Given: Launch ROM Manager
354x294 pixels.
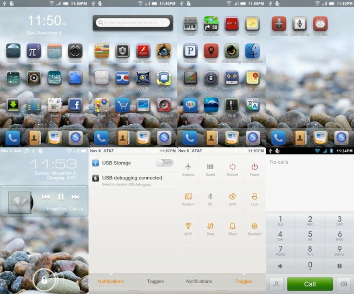Looking at the screenshot, I should point(232,51).
